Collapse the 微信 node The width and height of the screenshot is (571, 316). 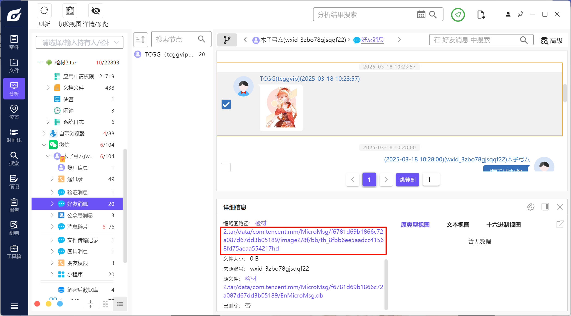pos(44,145)
